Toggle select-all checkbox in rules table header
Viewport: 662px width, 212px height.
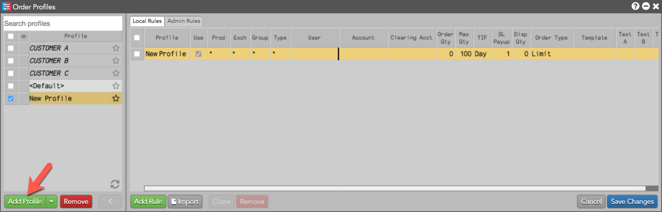click(x=137, y=37)
